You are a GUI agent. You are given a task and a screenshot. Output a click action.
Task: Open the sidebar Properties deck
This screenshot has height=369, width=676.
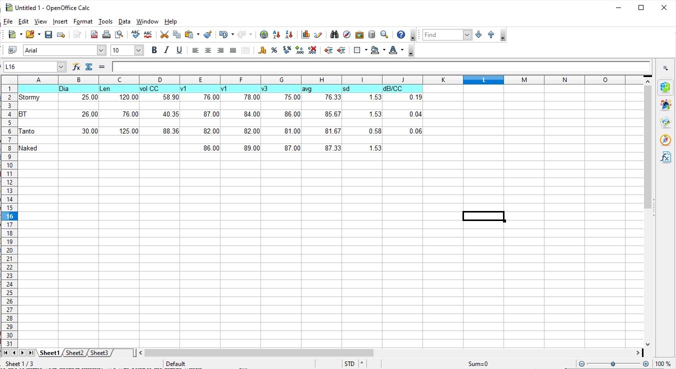tap(665, 87)
